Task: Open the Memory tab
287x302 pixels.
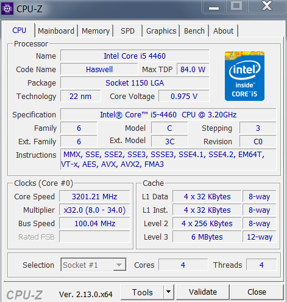Action: click(x=96, y=31)
